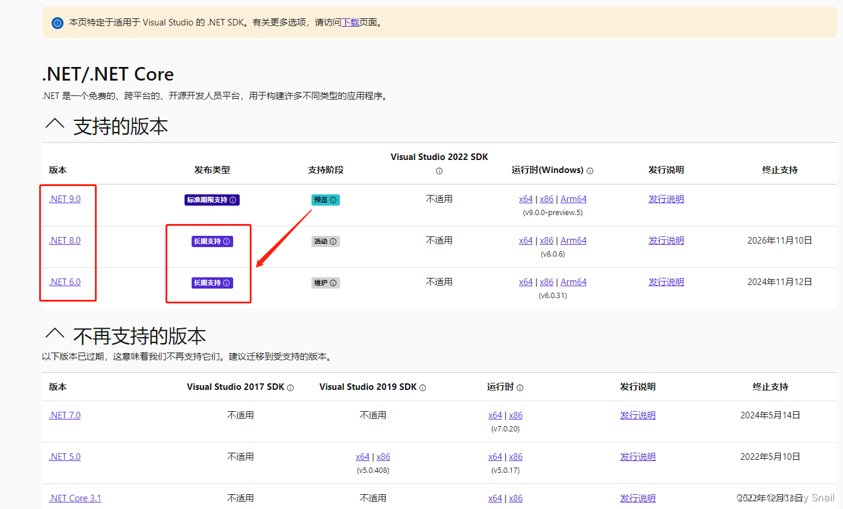Download x64 runtime for .NET 8.0
This screenshot has width=843, height=509.
point(526,241)
